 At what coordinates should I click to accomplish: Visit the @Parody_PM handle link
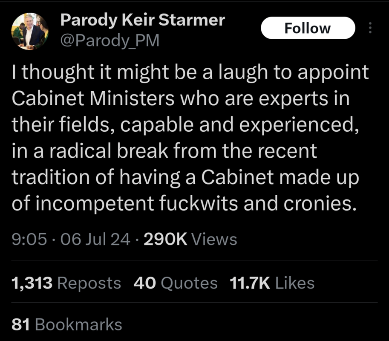109,40
